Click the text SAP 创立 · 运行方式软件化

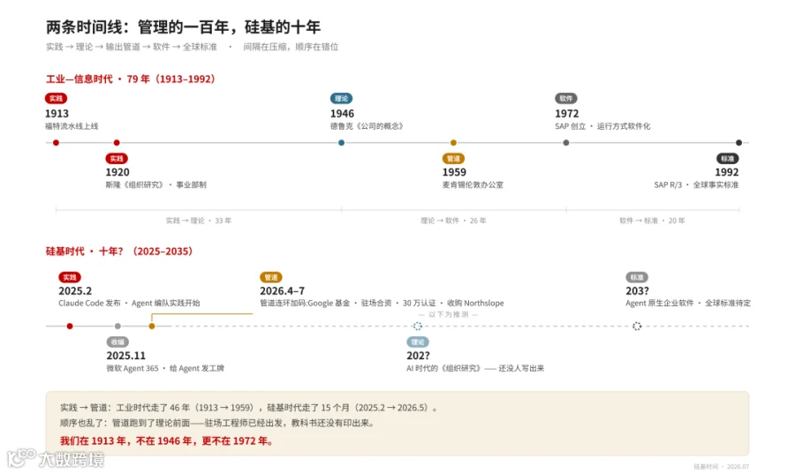(x=602, y=126)
